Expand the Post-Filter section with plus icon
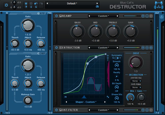 tap(147, 110)
